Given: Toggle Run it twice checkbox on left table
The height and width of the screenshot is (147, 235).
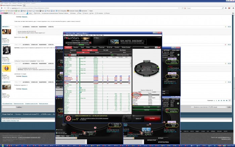Looking at the screenshot, I should [57, 130].
